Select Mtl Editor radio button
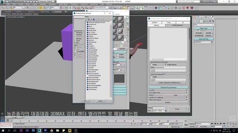The height and width of the screenshot is (133, 238). [x=75, y=35]
